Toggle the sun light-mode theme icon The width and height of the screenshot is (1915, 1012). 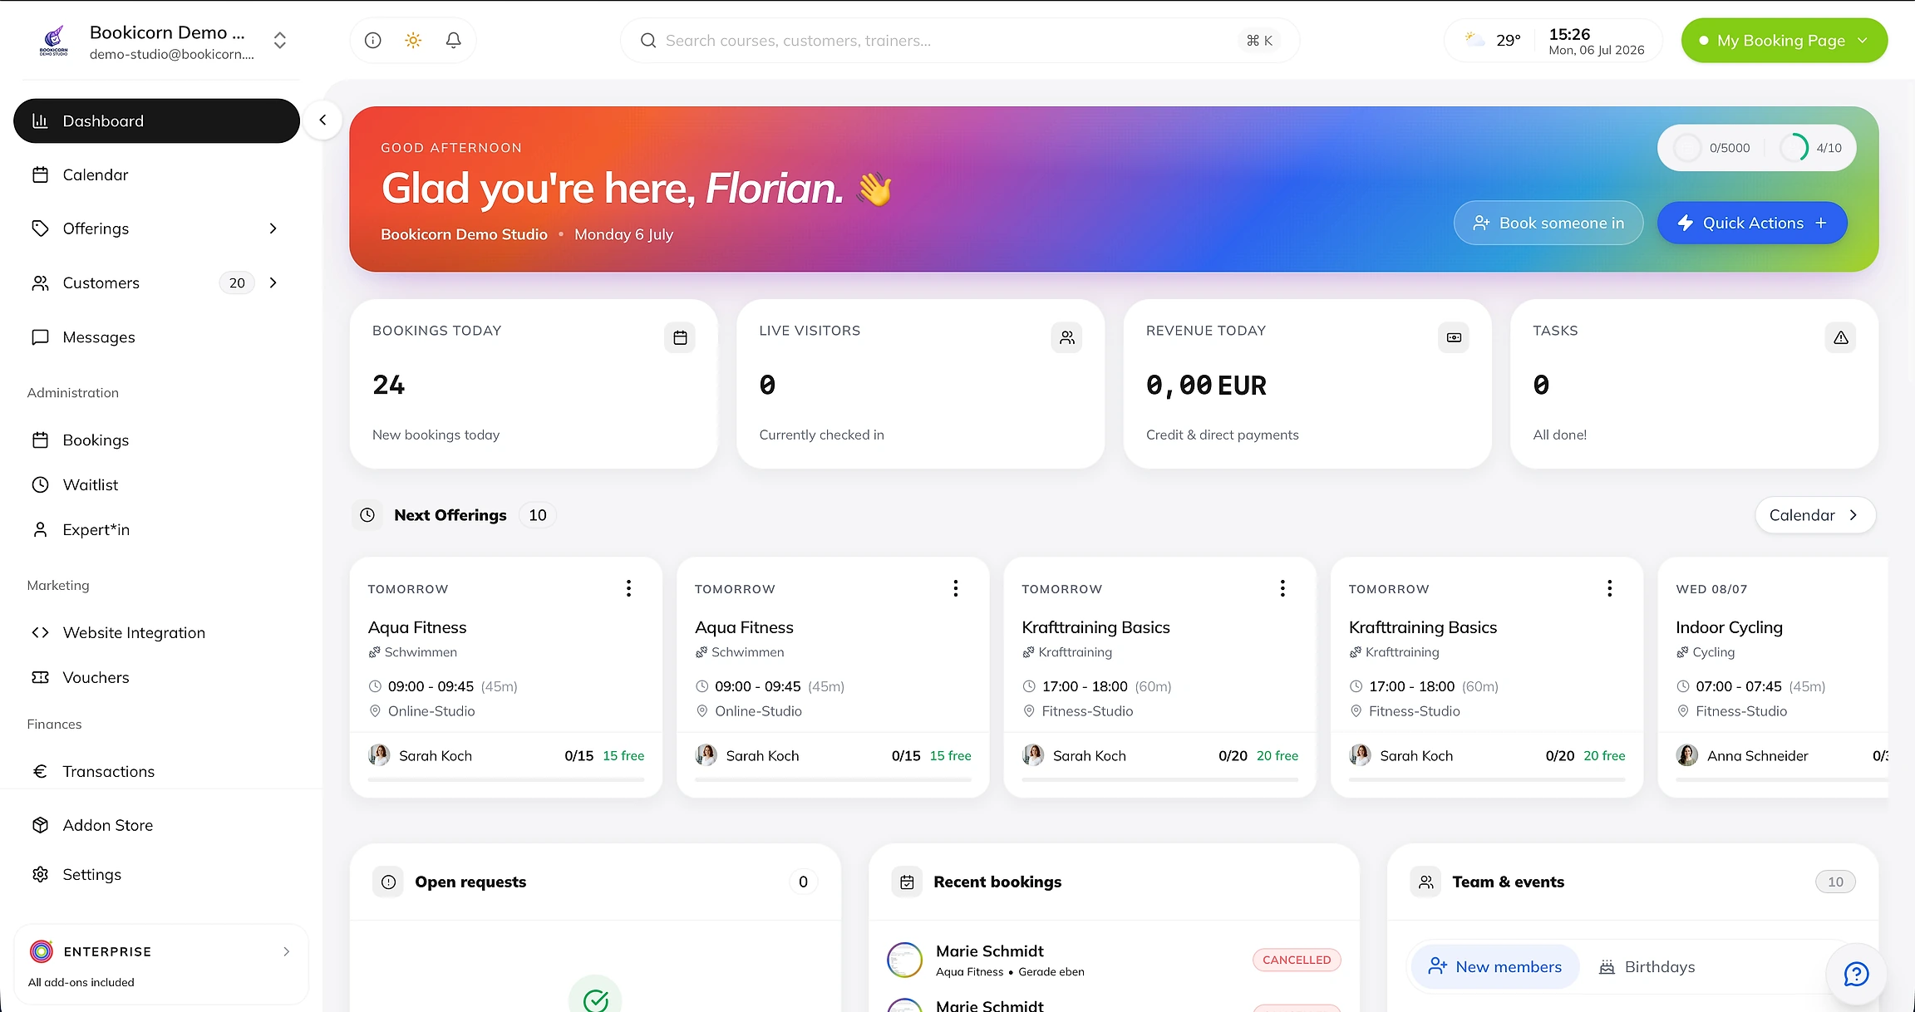tap(413, 40)
